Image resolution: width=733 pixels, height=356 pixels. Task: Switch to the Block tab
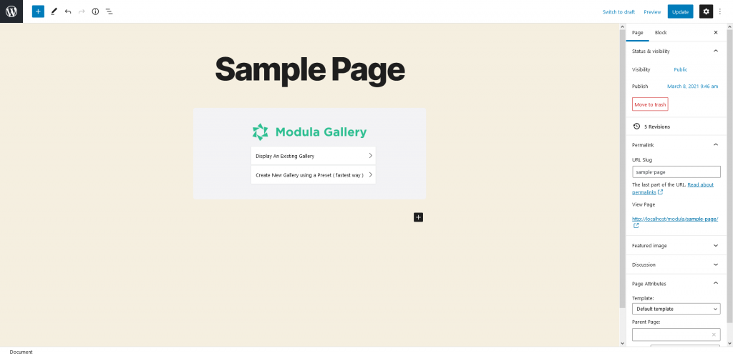click(661, 33)
